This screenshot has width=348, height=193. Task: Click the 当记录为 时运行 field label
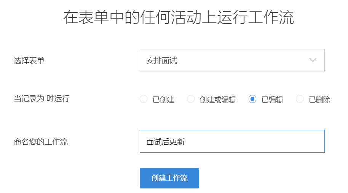coord(42,99)
